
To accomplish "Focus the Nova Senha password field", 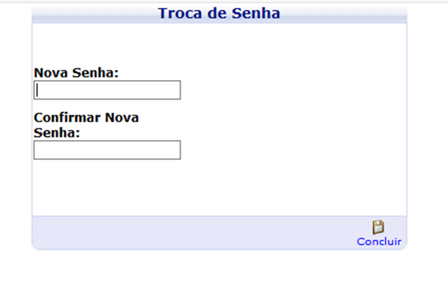I will pos(107,90).
